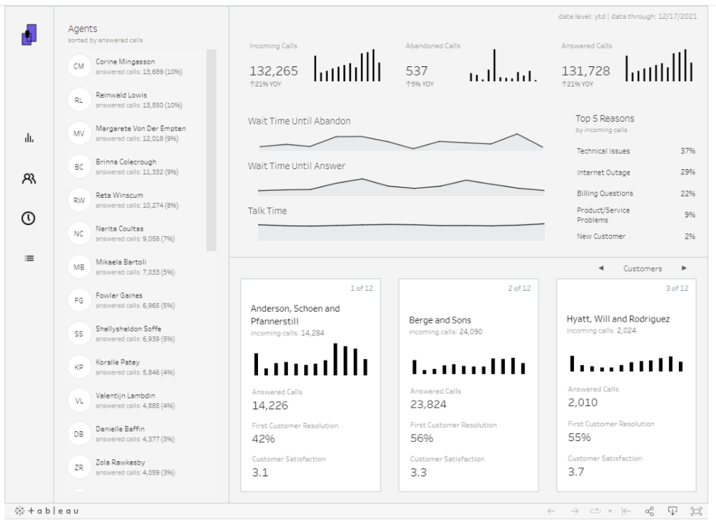Click the Tableau logo in bottom bar
Viewport: 716px width, 527px height.
coord(46,511)
